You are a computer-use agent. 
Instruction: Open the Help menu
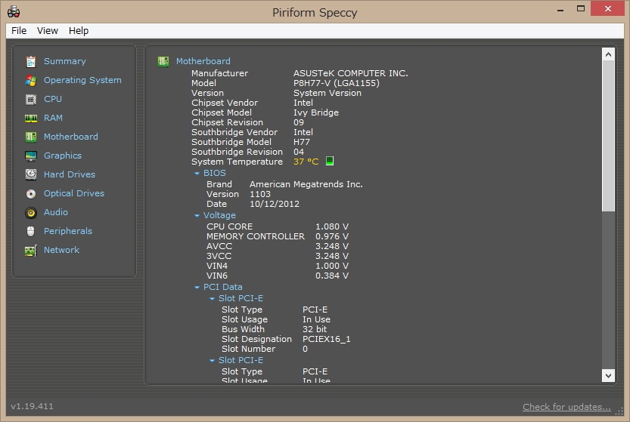[x=79, y=30]
